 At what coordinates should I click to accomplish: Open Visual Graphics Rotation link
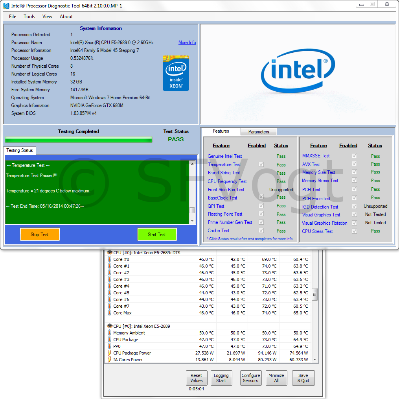click(324, 223)
